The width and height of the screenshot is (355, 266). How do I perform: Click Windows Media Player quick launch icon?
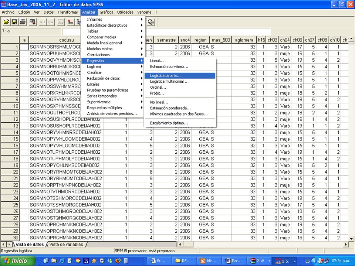click(102, 261)
